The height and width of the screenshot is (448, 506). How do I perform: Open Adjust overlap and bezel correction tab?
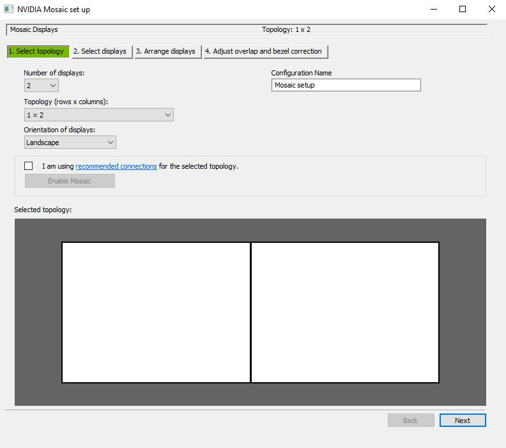[266, 52]
